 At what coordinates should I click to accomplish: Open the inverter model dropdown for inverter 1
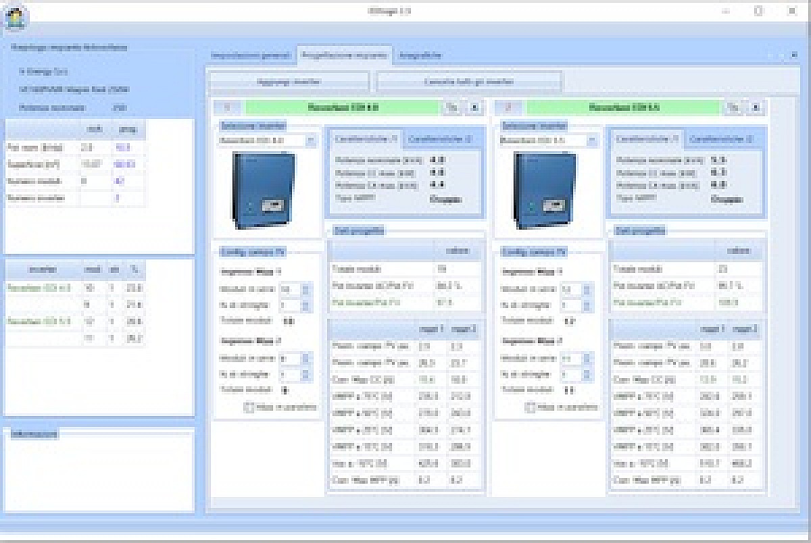tap(311, 140)
